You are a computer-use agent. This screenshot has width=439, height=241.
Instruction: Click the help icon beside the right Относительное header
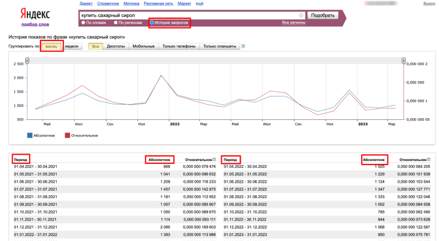click(x=429, y=160)
